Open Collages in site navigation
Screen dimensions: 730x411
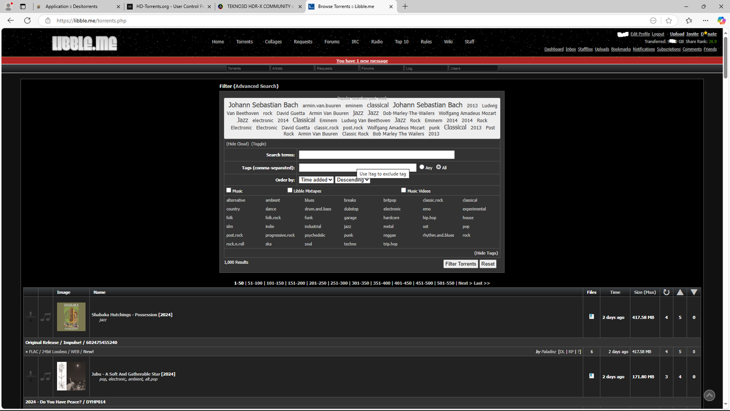pyautogui.click(x=273, y=42)
